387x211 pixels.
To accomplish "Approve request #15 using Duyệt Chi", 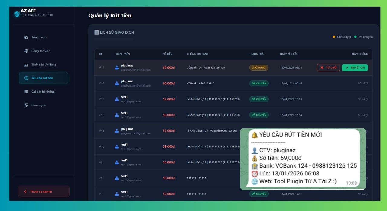I will coord(355,68).
